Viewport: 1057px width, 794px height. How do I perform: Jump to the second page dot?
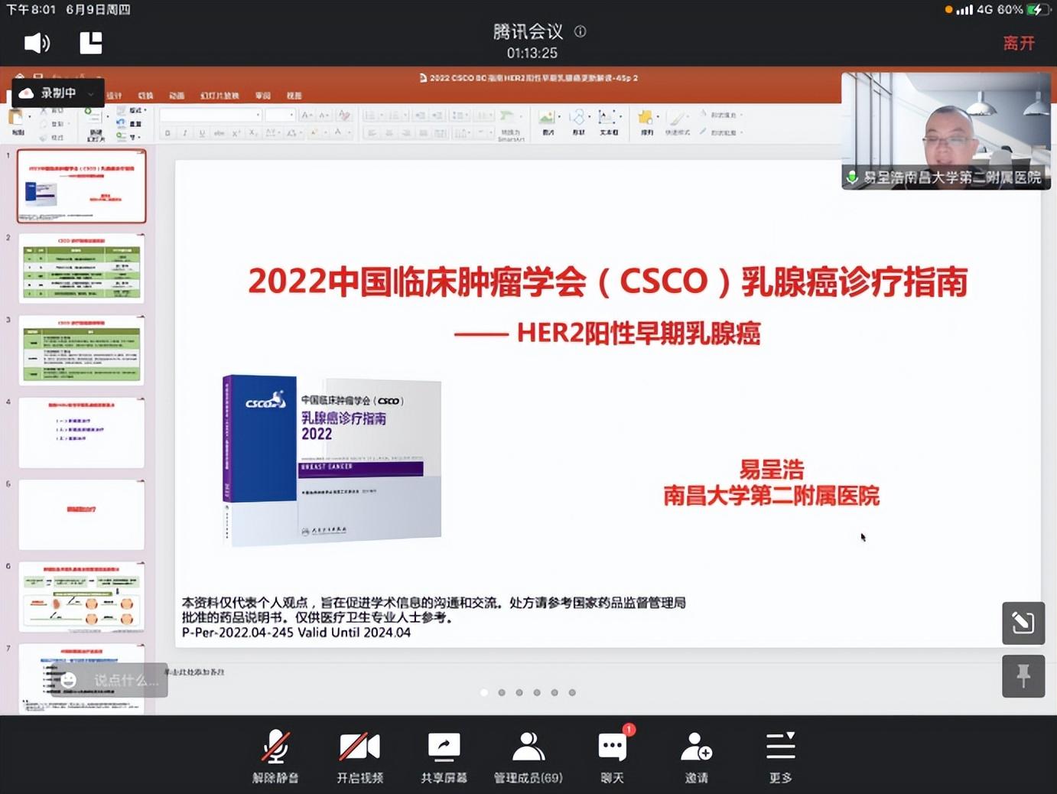[502, 692]
